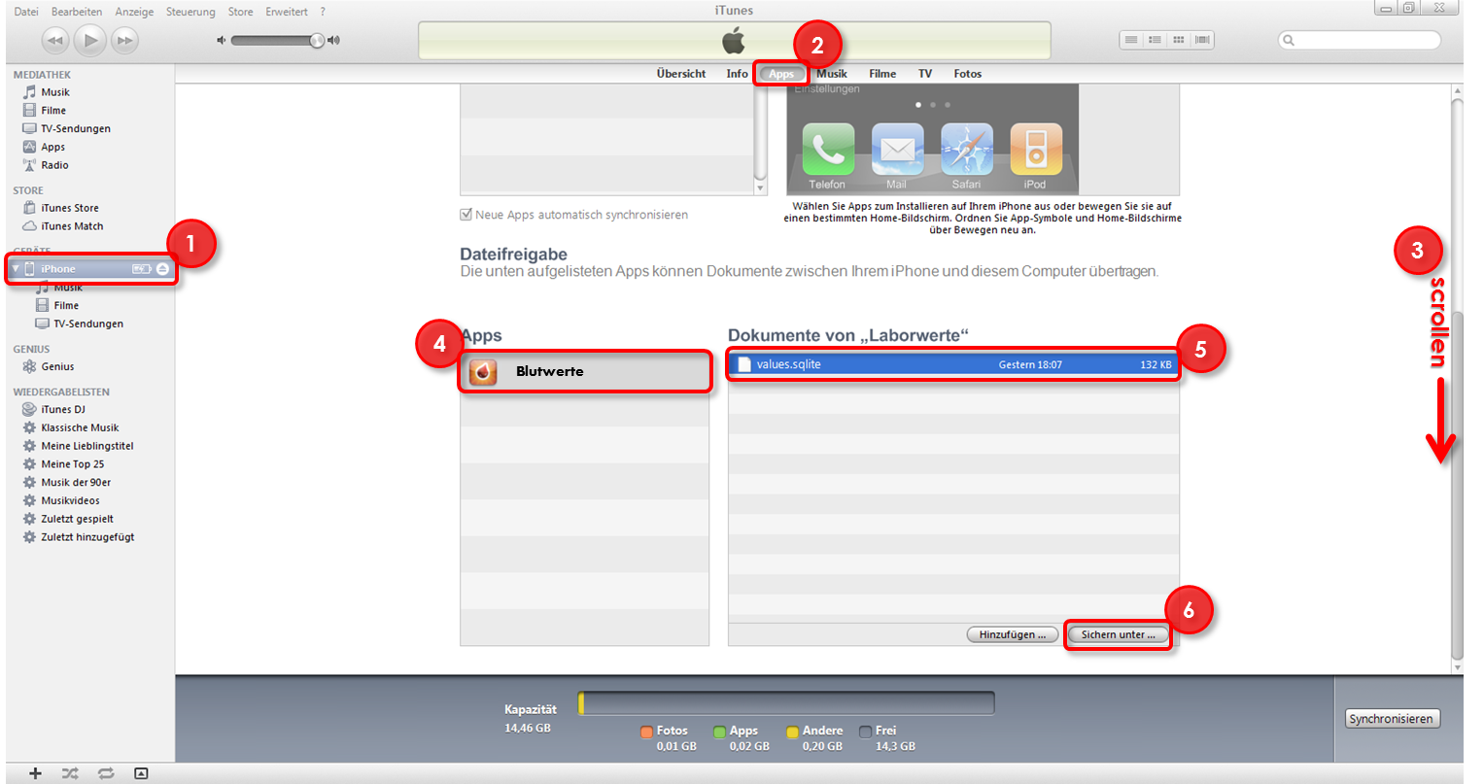1484x784 pixels.
Task: Toggle Neue Apps automatisch synchronisieren checkbox
Action: coord(466,215)
